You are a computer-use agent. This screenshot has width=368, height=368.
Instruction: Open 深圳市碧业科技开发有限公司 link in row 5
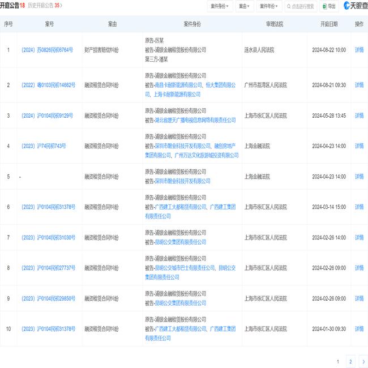(183, 181)
